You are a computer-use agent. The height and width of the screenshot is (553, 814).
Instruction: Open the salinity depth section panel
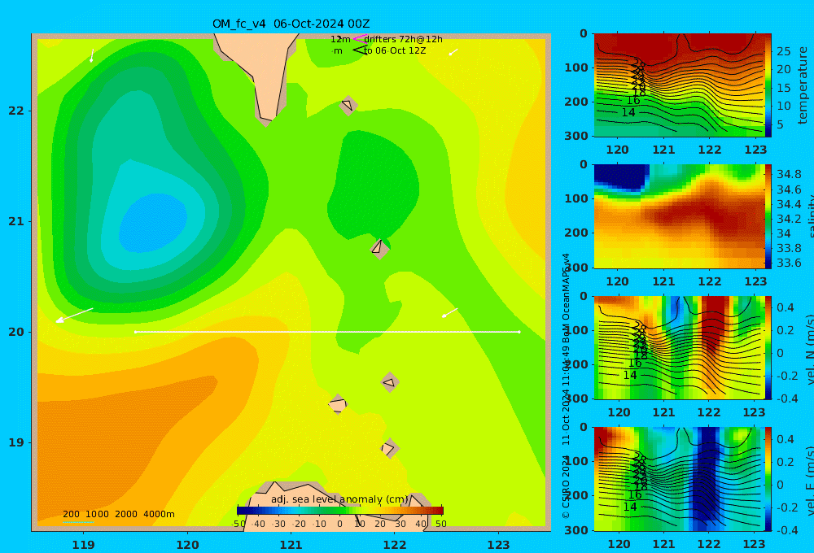(679, 216)
